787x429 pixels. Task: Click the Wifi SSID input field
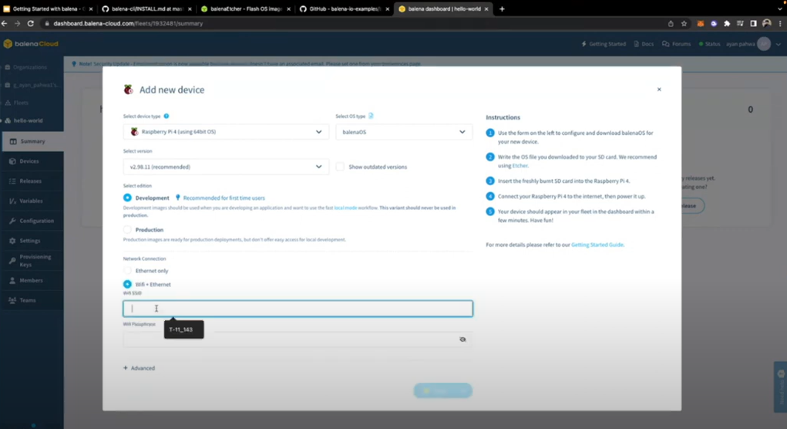pos(298,309)
